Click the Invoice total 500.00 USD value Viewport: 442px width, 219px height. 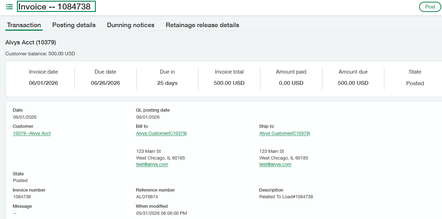(x=229, y=83)
